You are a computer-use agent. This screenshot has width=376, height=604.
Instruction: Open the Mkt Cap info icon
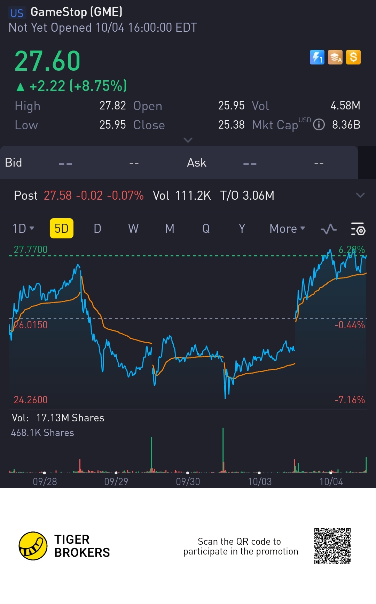click(319, 124)
